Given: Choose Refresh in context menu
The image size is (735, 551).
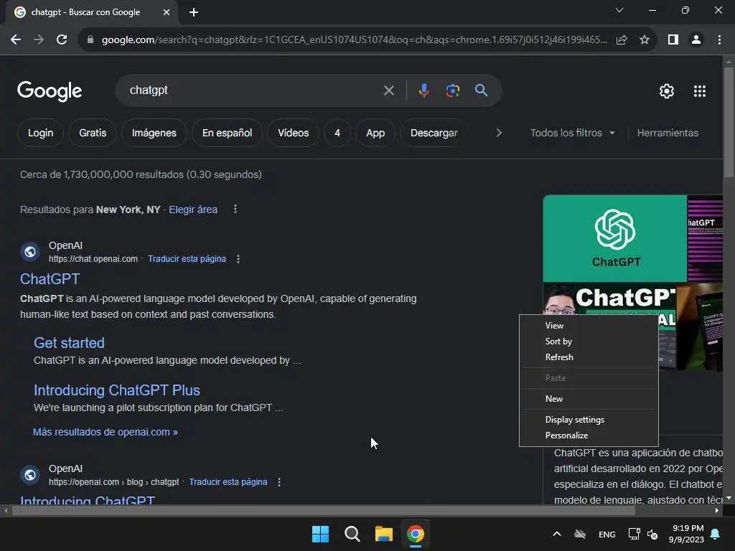Looking at the screenshot, I should tap(589, 357).
